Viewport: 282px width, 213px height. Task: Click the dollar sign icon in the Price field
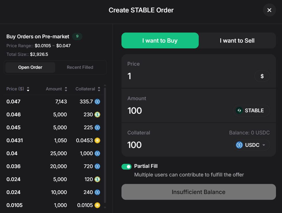click(x=262, y=76)
